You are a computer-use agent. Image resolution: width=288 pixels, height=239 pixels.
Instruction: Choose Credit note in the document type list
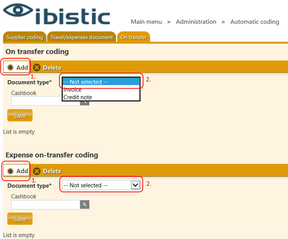101,97
